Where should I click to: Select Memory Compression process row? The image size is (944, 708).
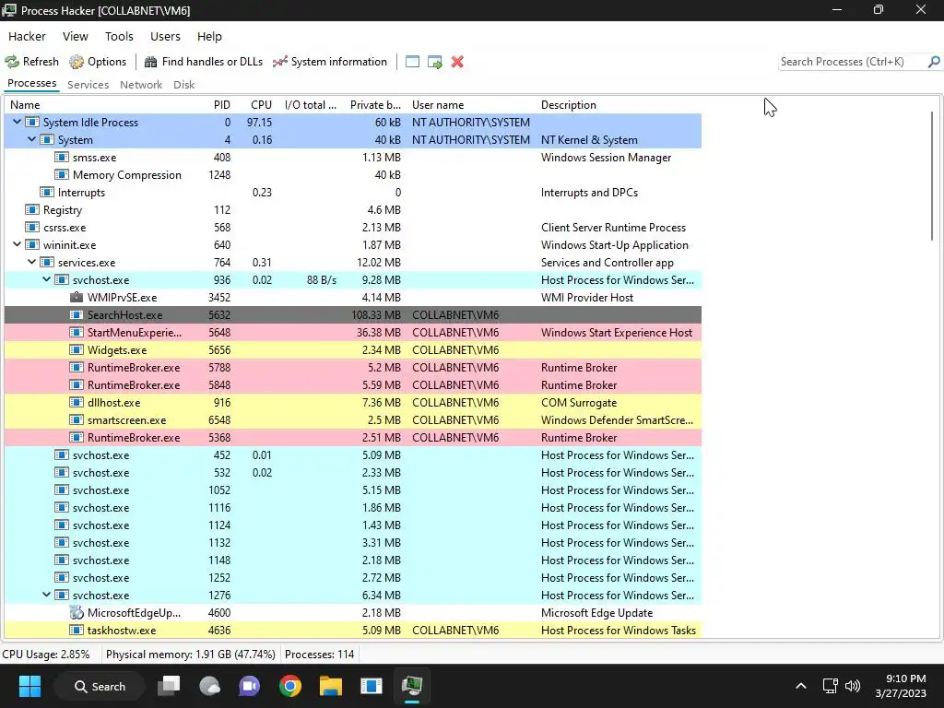[353, 174]
